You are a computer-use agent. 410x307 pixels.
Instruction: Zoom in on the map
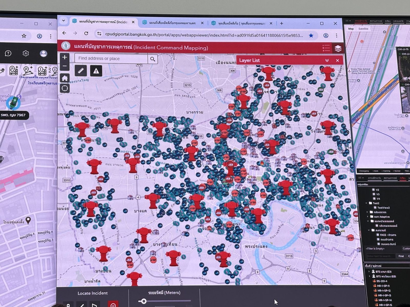(65, 57)
